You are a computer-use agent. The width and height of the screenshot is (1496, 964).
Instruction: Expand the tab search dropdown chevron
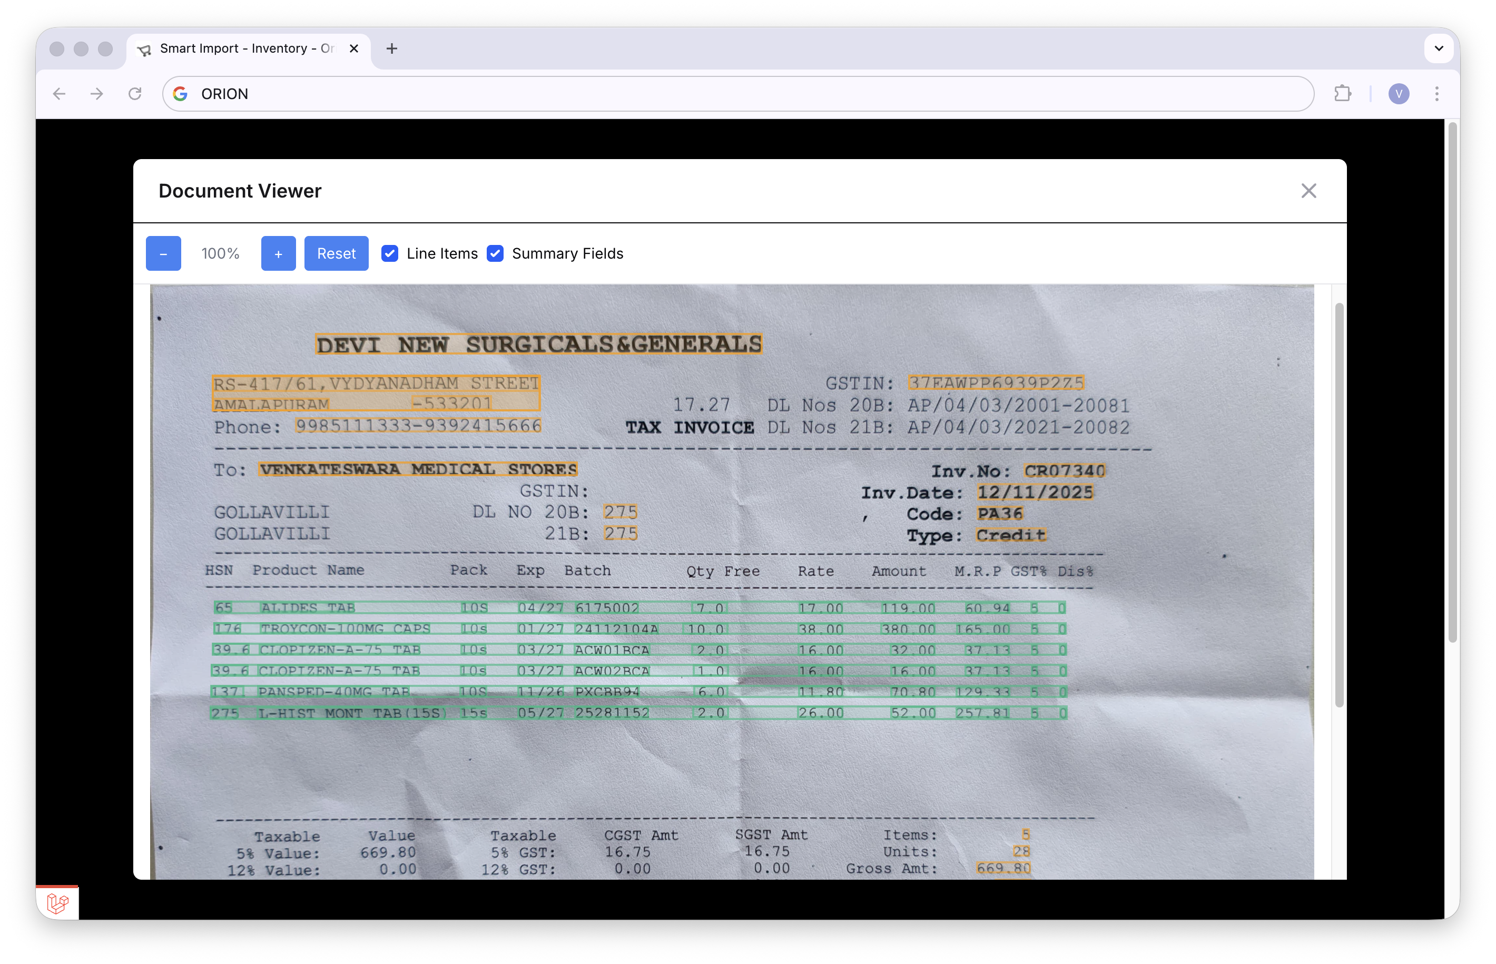click(x=1439, y=49)
